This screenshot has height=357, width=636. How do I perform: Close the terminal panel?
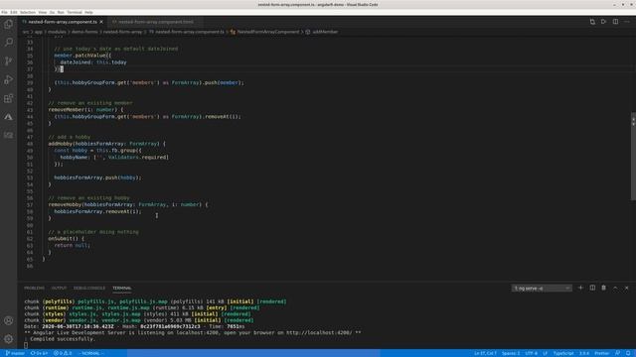pos(627,288)
